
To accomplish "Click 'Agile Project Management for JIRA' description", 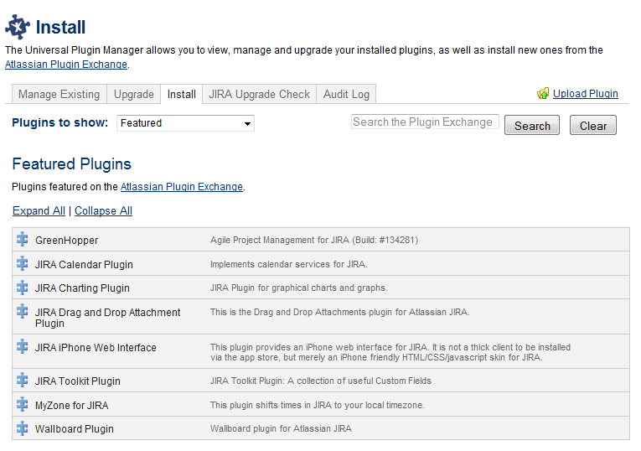I will (x=314, y=240).
